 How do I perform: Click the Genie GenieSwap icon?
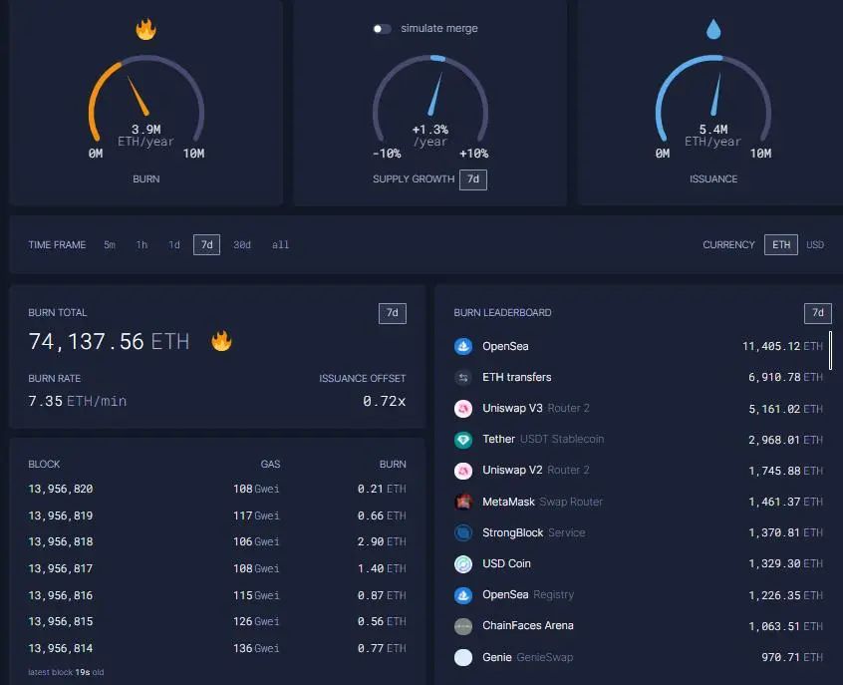coord(463,657)
